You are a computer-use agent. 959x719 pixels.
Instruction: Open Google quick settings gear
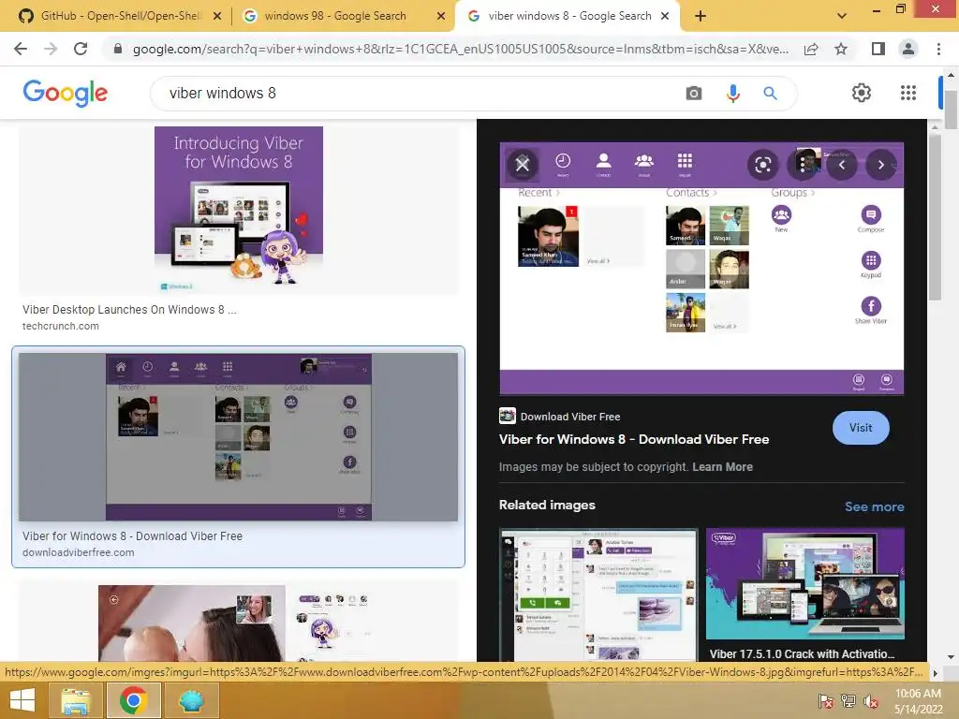[x=862, y=93]
